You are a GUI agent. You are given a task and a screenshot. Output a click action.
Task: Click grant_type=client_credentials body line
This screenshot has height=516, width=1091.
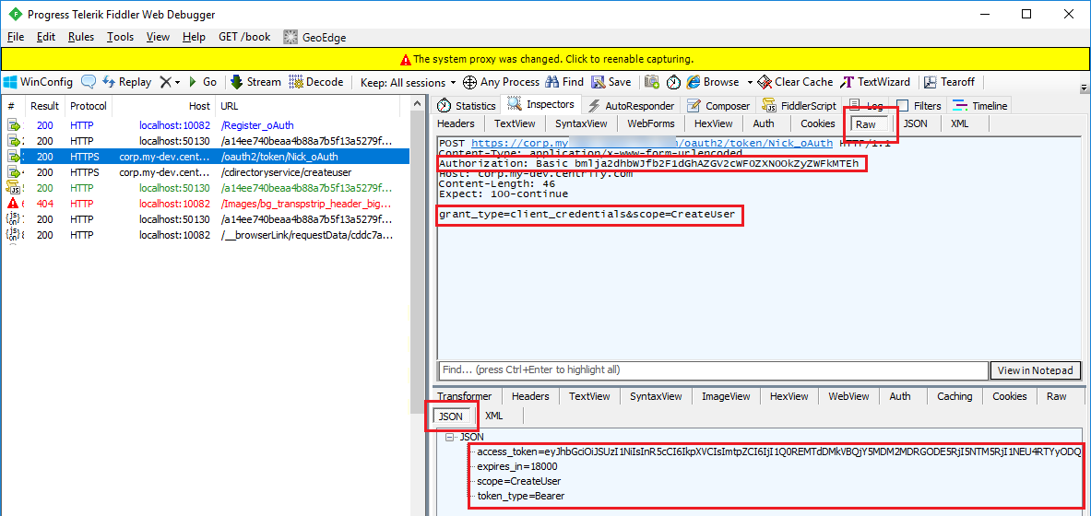point(586,214)
